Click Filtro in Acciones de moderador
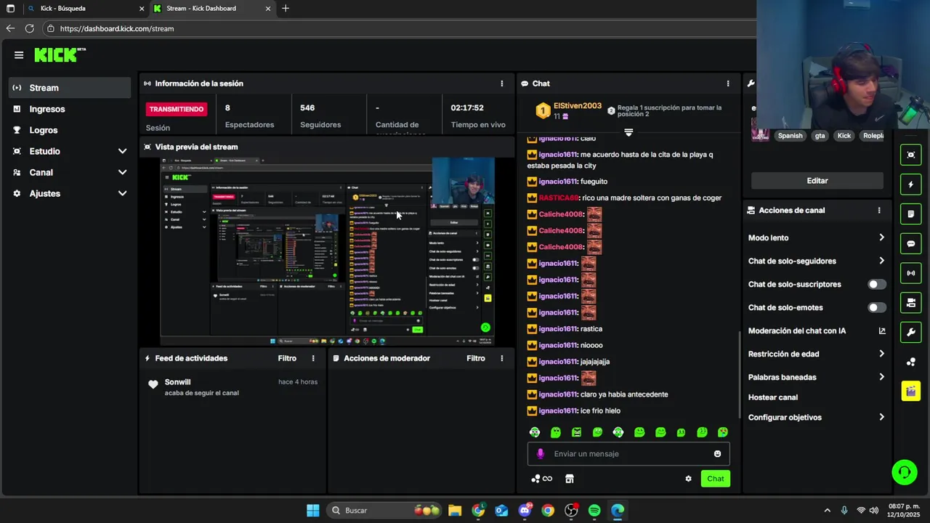The width and height of the screenshot is (930, 523). [476, 358]
